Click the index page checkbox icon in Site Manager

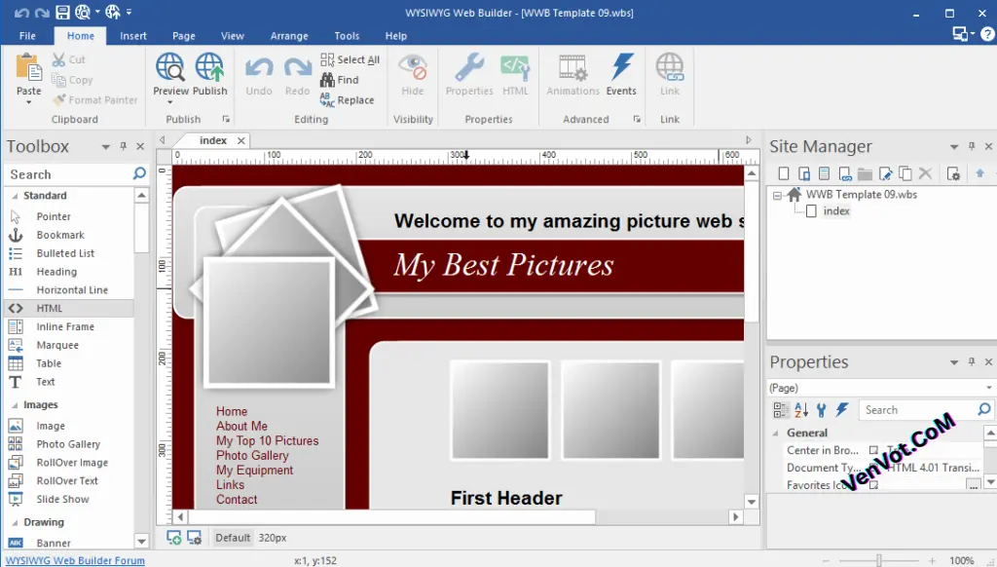811,211
